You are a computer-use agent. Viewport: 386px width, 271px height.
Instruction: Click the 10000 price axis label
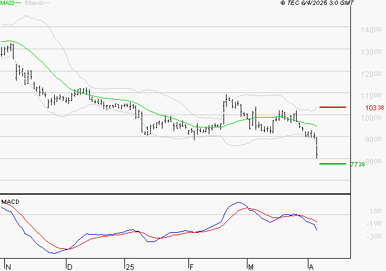(x=371, y=118)
